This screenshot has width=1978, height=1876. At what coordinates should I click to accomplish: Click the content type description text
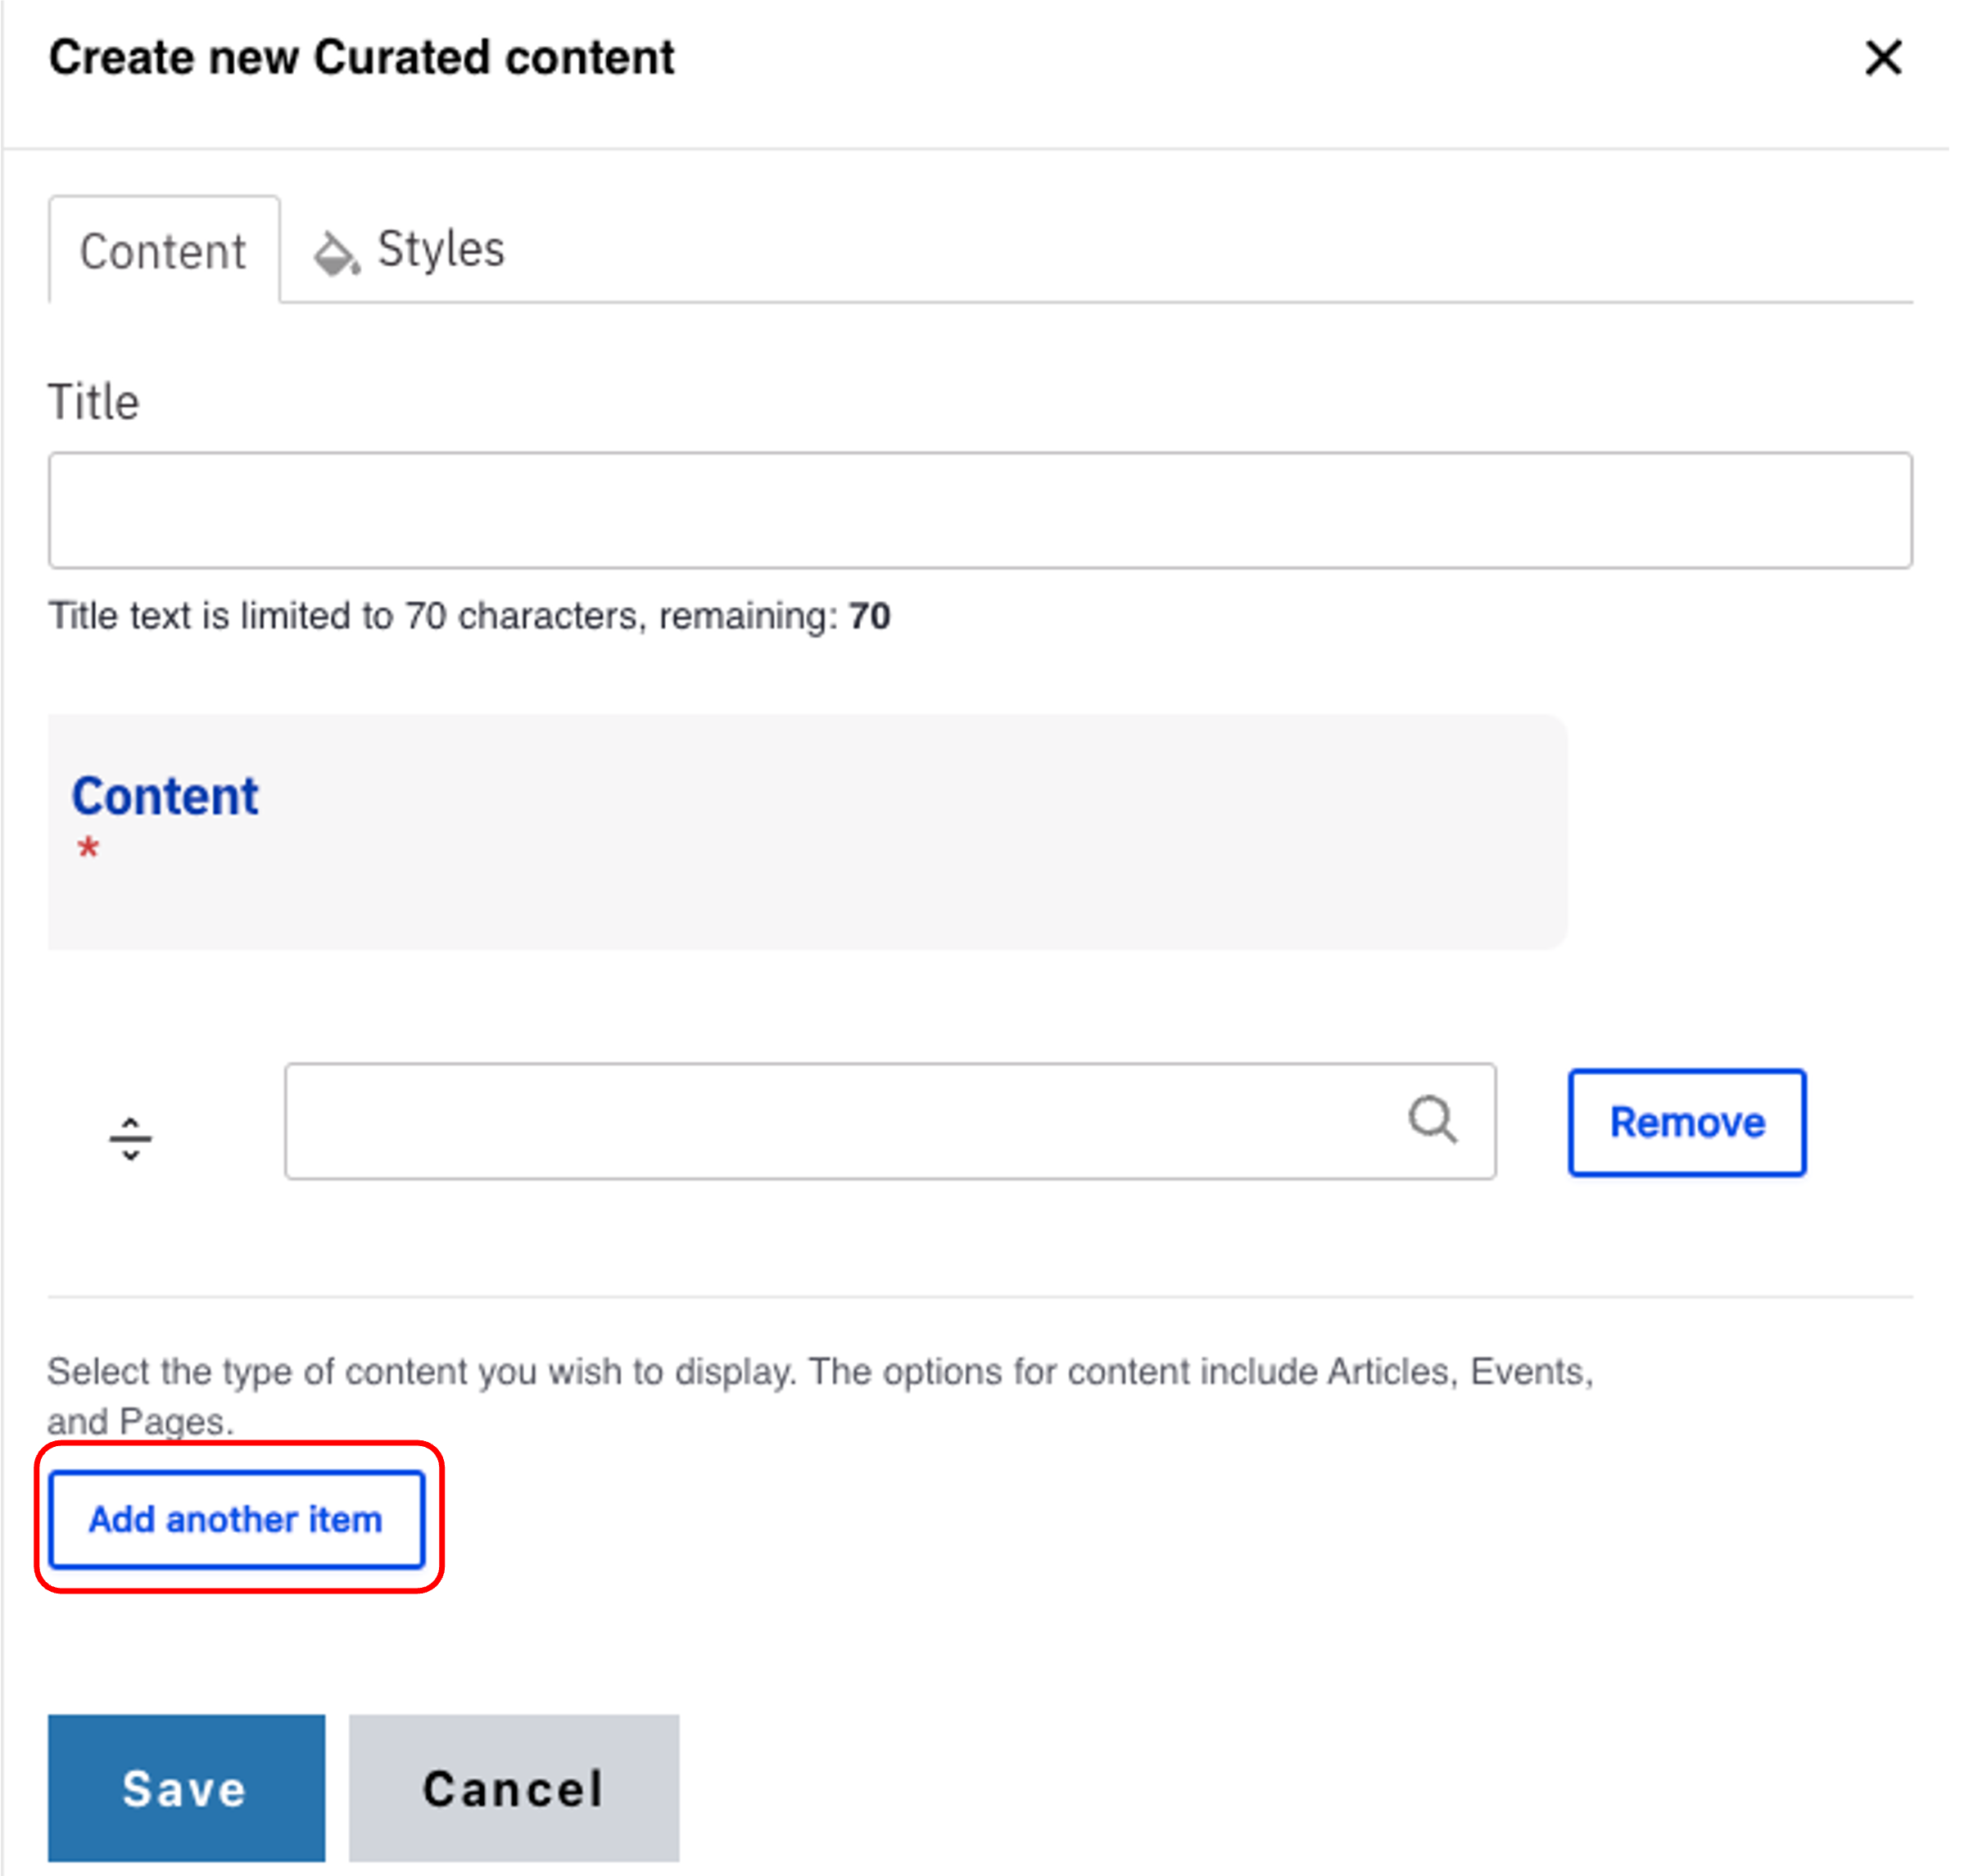tap(818, 1372)
